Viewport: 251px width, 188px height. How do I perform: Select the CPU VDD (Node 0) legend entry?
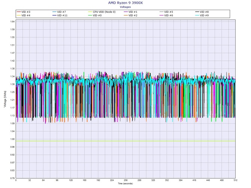[x=102, y=12]
